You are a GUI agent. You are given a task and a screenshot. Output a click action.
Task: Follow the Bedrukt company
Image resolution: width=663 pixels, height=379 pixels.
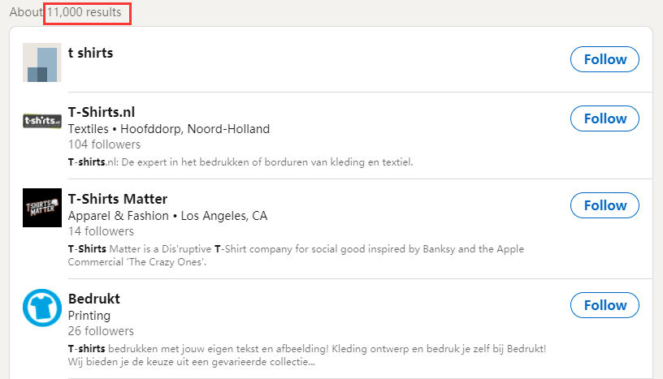coord(604,305)
